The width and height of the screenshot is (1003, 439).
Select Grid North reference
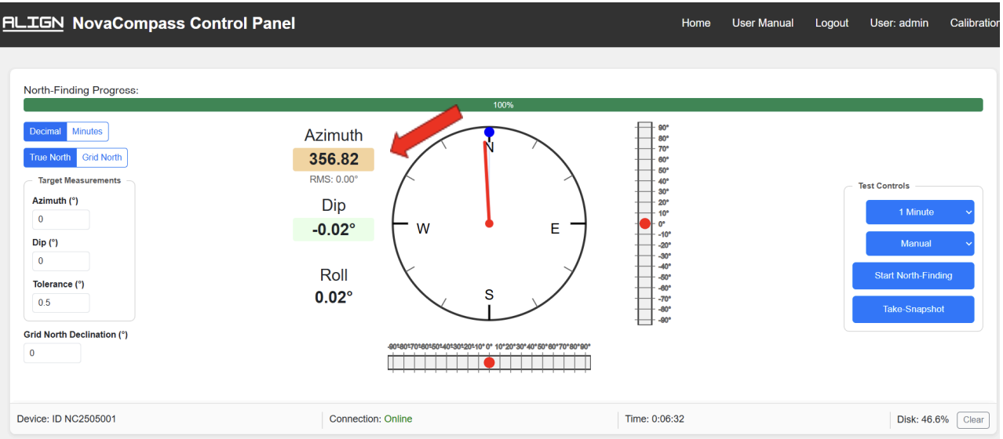click(x=102, y=158)
